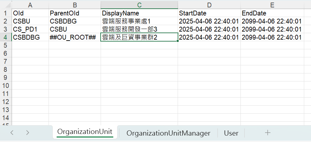Click next sheet navigation arrow
Image resolution: width=311 pixels, height=142 pixels.
pos(28,133)
